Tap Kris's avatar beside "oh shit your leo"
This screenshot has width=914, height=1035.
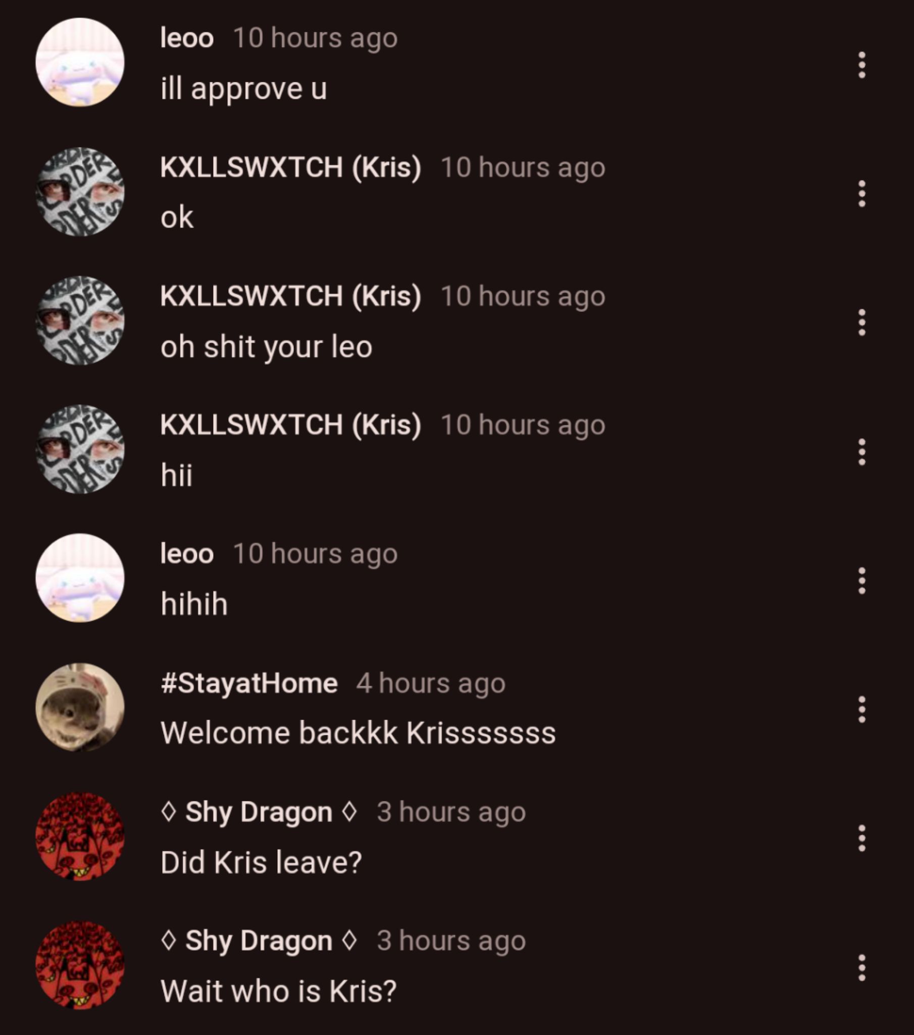(x=80, y=320)
